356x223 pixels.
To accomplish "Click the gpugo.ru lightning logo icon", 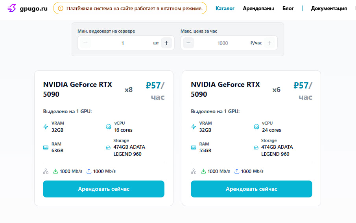I will [x=11, y=8].
